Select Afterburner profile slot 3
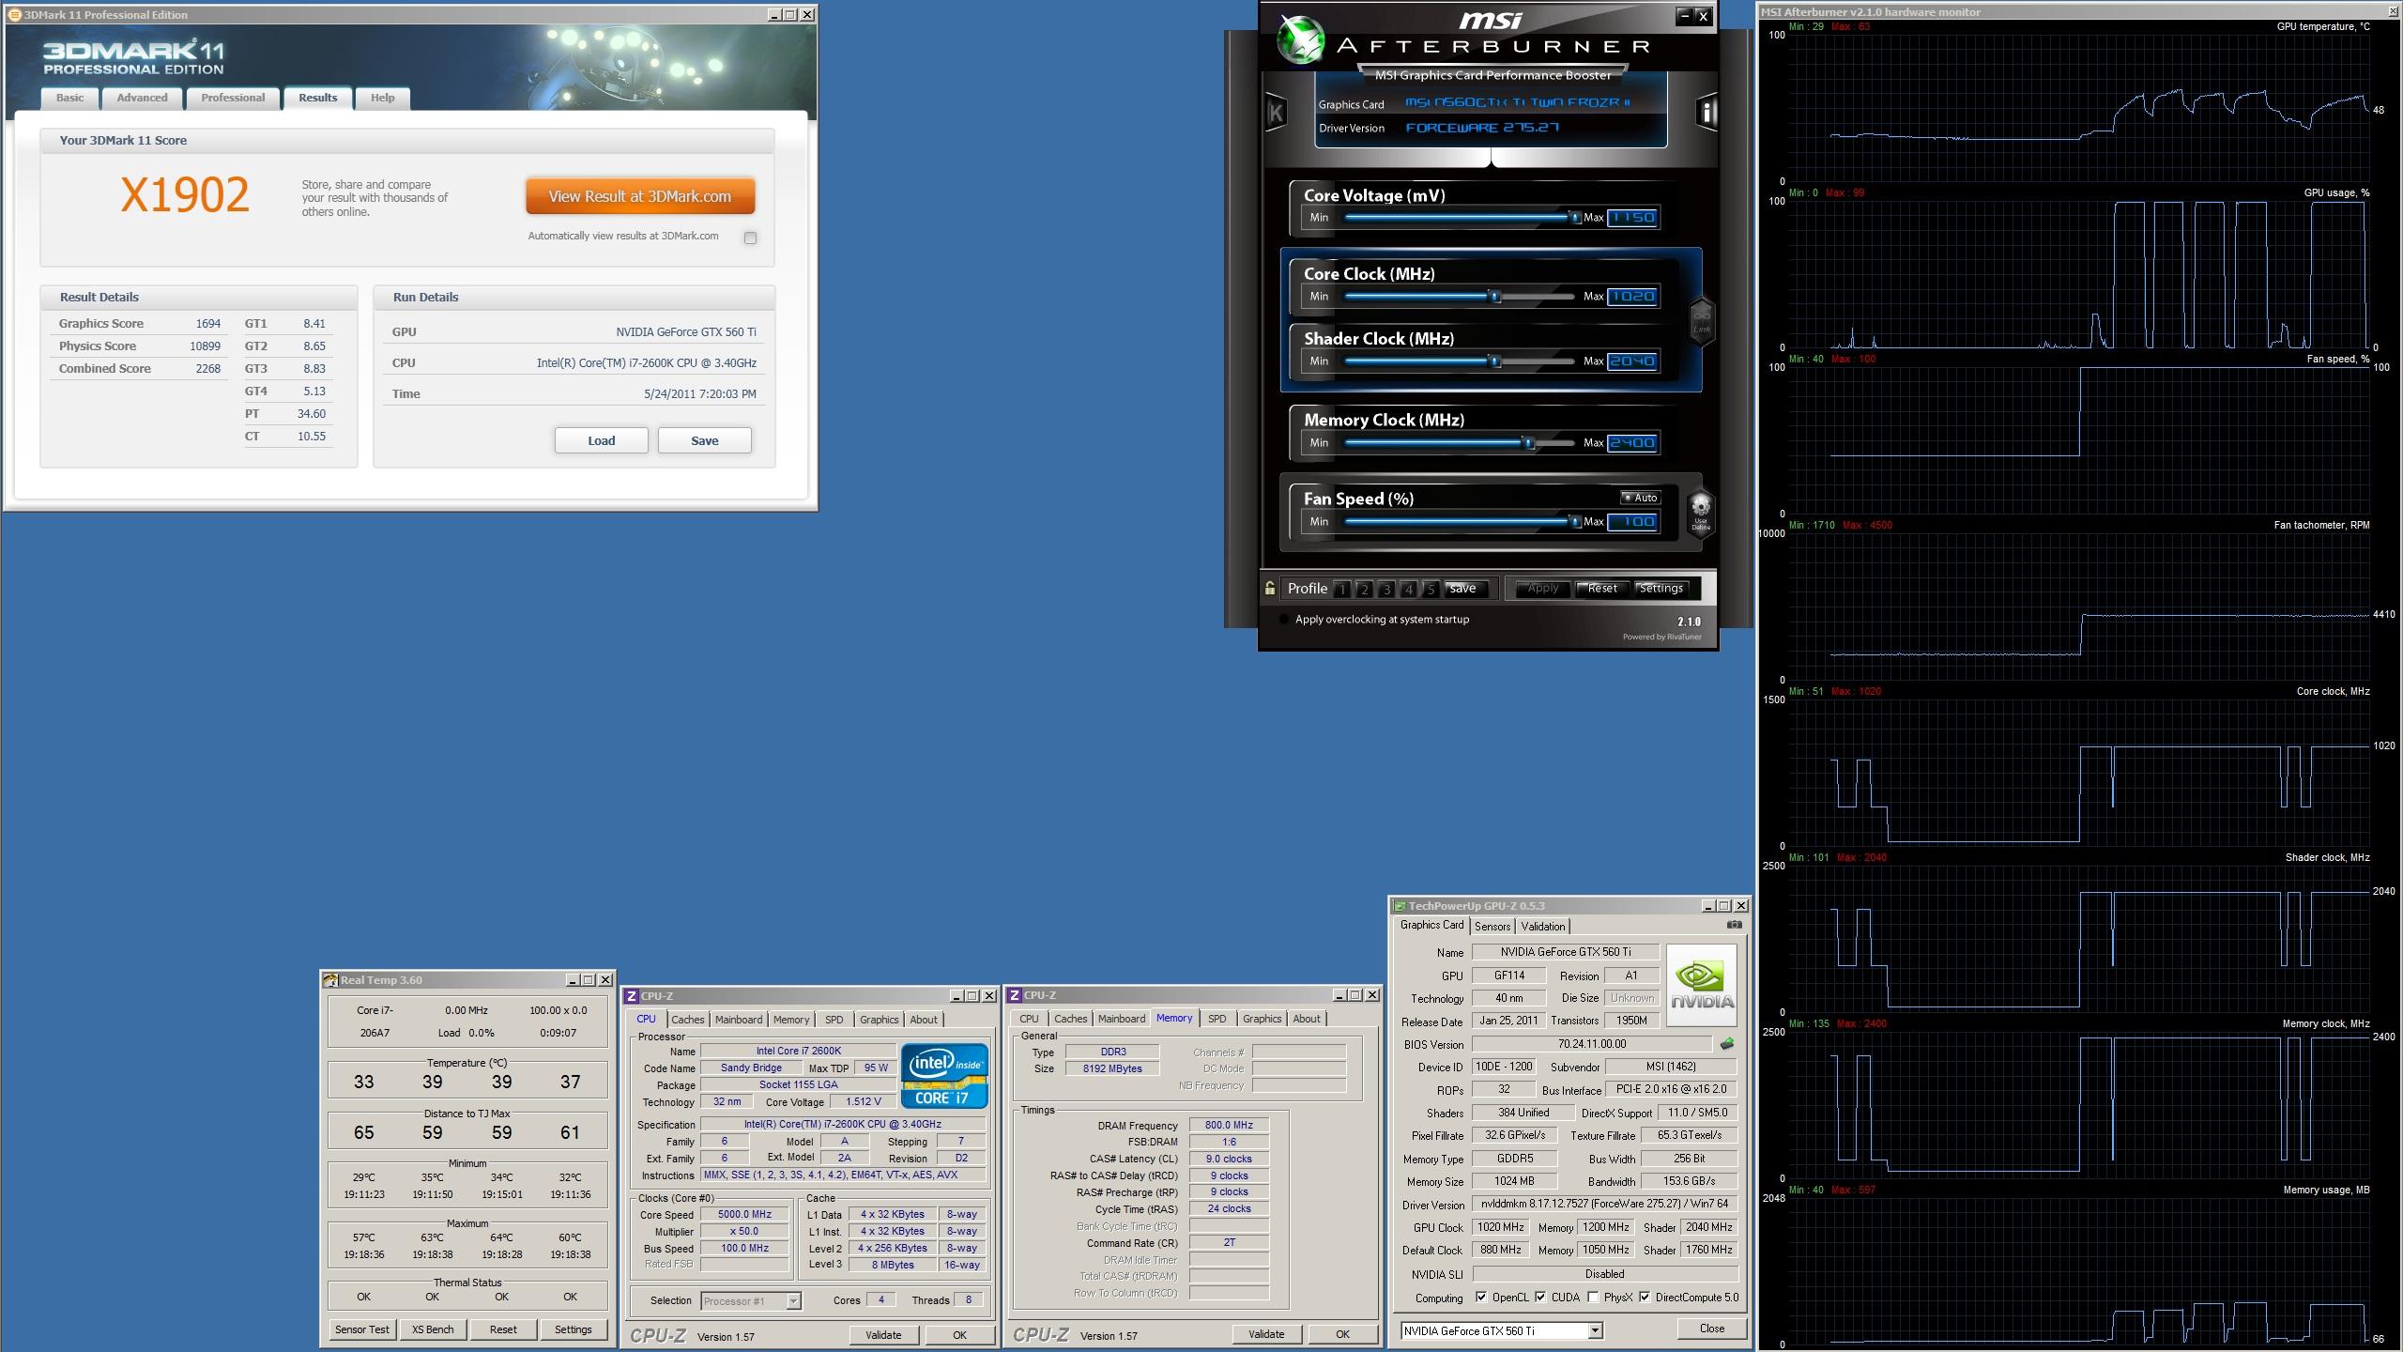The image size is (2403, 1352). click(1386, 590)
